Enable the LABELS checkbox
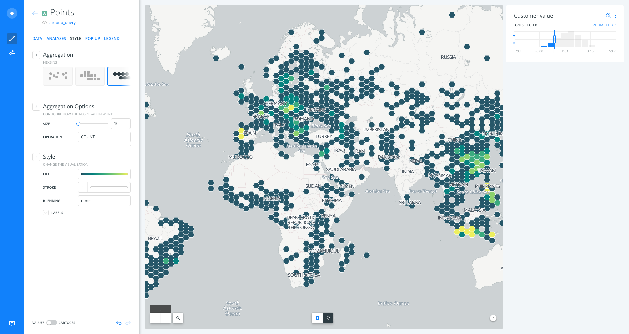This screenshot has width=629, height=334. [x=46, y=213]
